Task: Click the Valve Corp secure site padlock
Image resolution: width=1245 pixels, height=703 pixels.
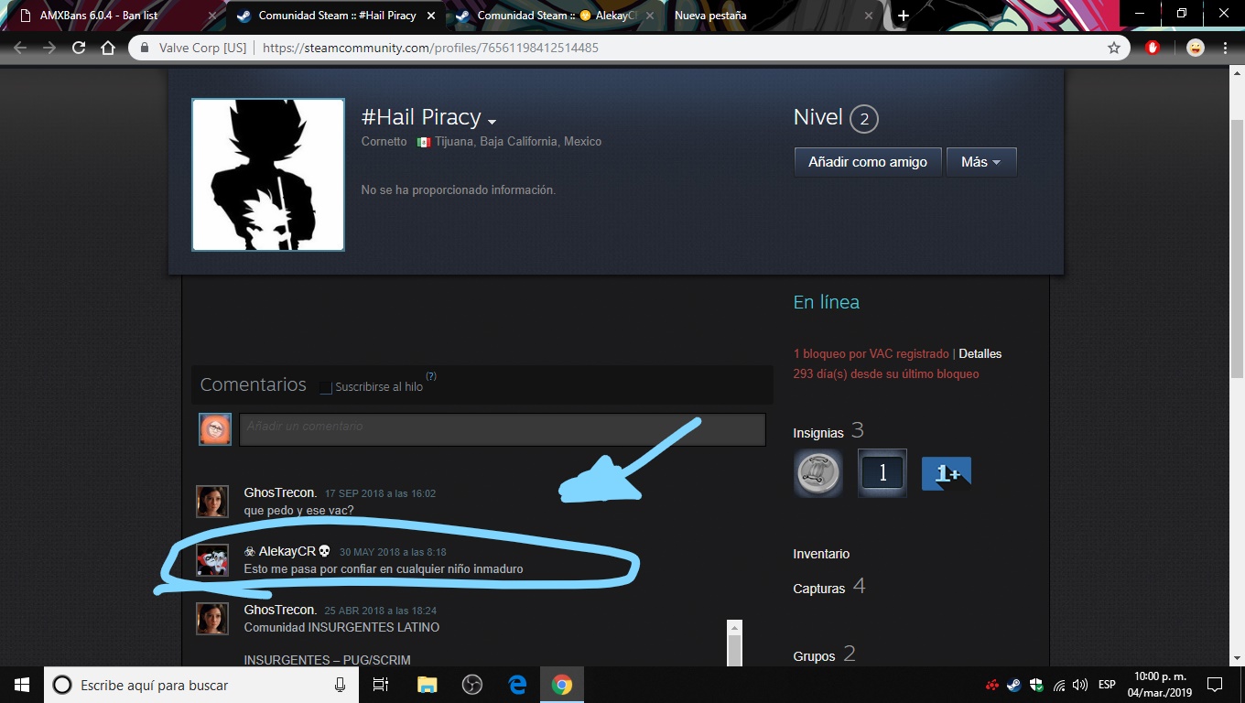Action: click(x=143, y=48)
